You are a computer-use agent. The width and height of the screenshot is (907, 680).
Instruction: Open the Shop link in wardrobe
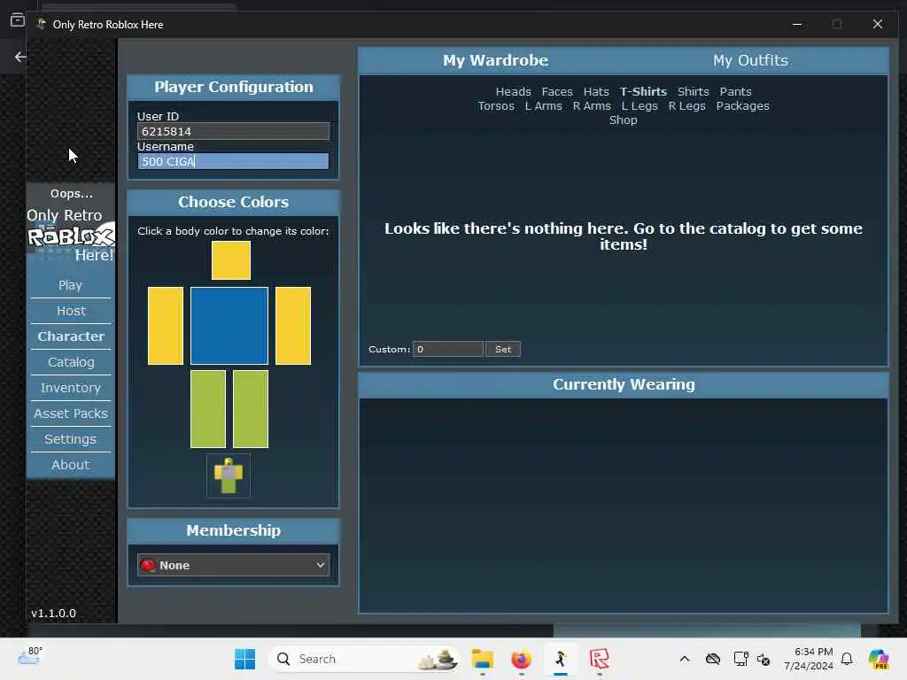[623, 120]
